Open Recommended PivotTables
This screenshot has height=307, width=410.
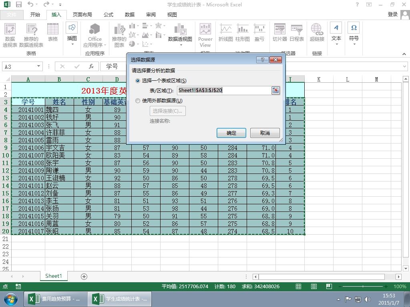tap(31, 35)
